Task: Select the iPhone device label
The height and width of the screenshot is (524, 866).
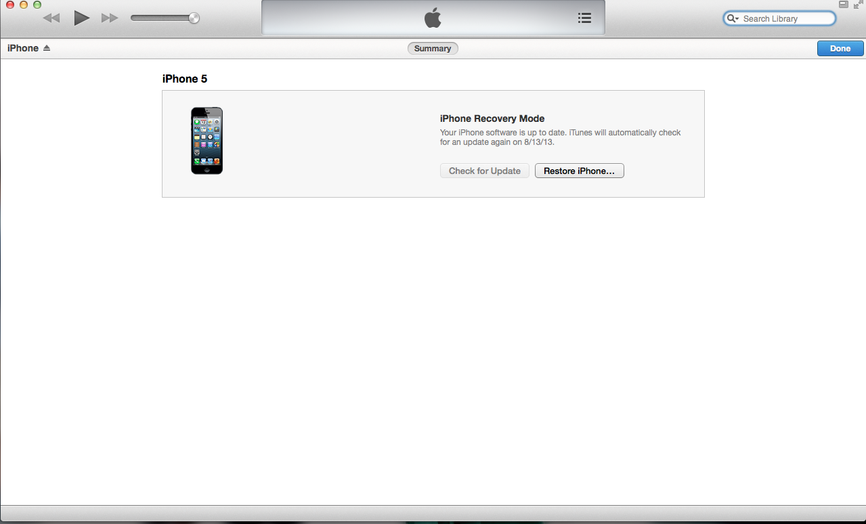Action: click(23, 48)
